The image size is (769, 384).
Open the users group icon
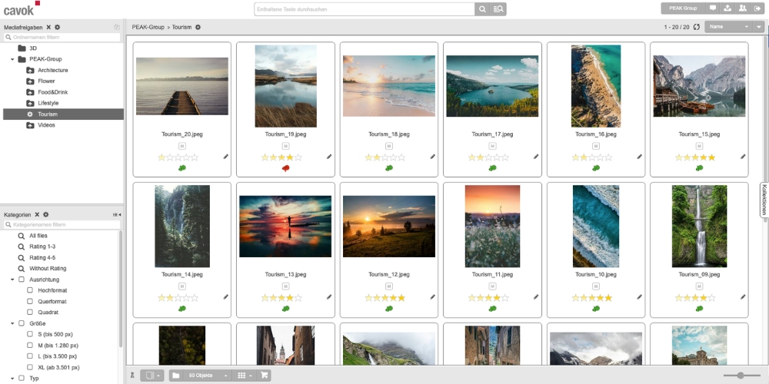pyautogui.click(x=743, y=8)
